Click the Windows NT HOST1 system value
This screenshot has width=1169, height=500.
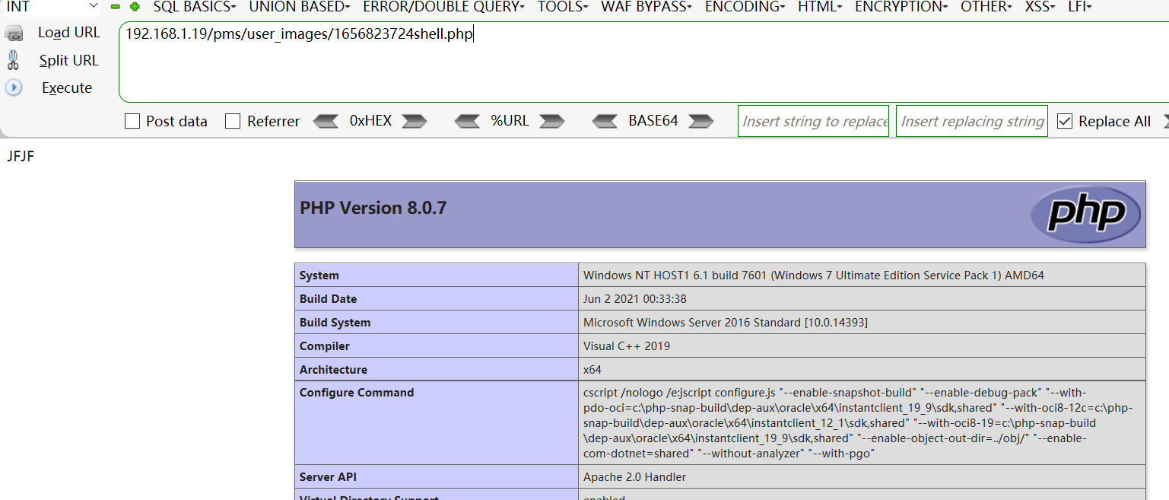pyautogui.click(x=814, y=275)
